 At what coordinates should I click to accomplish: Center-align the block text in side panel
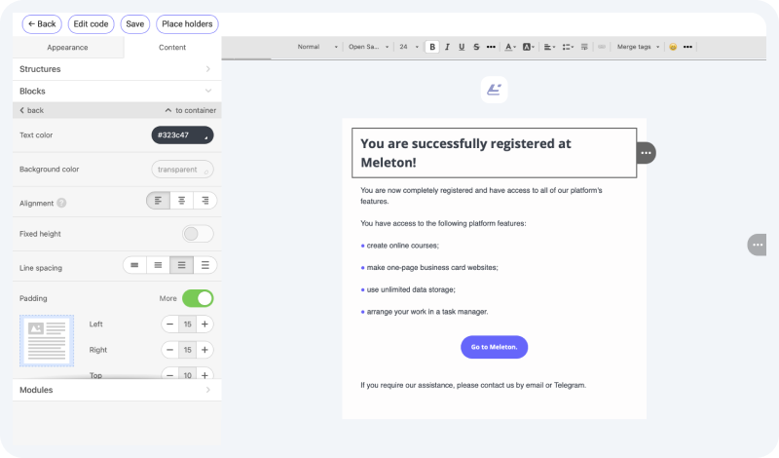182,201
